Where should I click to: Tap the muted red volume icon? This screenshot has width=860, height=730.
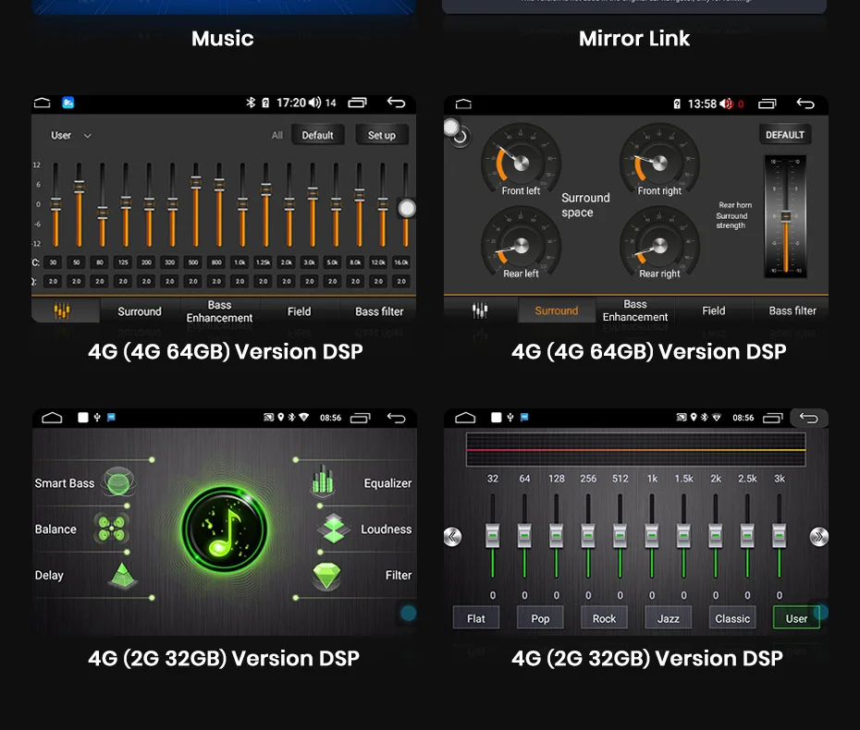point(727,103)
